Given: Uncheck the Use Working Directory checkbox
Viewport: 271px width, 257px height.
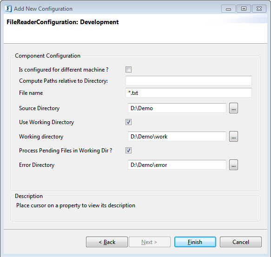Looking at the screenshot, I should [128, 122].
